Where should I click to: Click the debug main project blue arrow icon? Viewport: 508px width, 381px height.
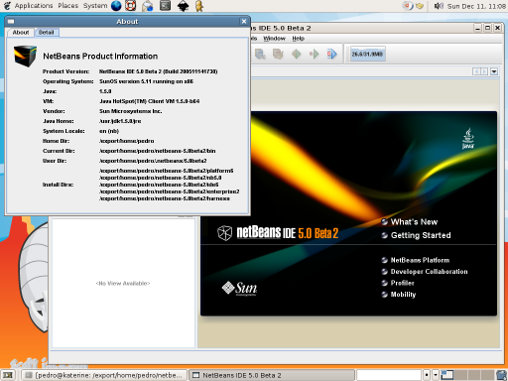[331, 54]
